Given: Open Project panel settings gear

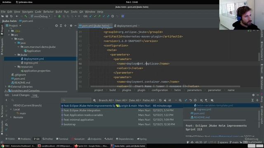Looking at the screenshot, I should pyautogui.click(x=71, y=25).
